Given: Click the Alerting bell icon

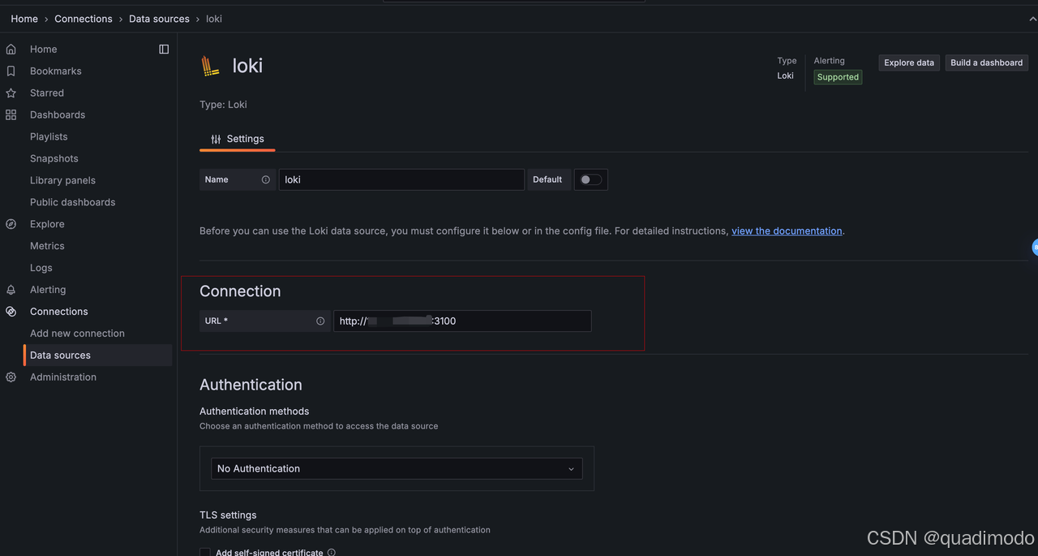Looking at the screenshot, I should click(11, 290).
